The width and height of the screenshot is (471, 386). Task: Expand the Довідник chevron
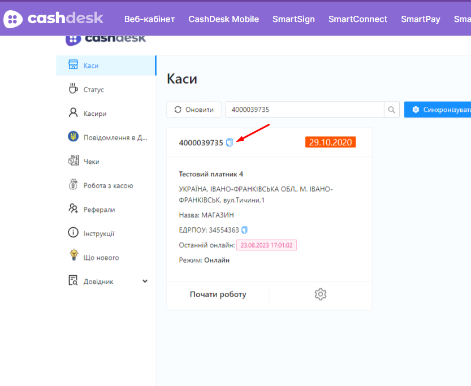click(x=145, y=281)
